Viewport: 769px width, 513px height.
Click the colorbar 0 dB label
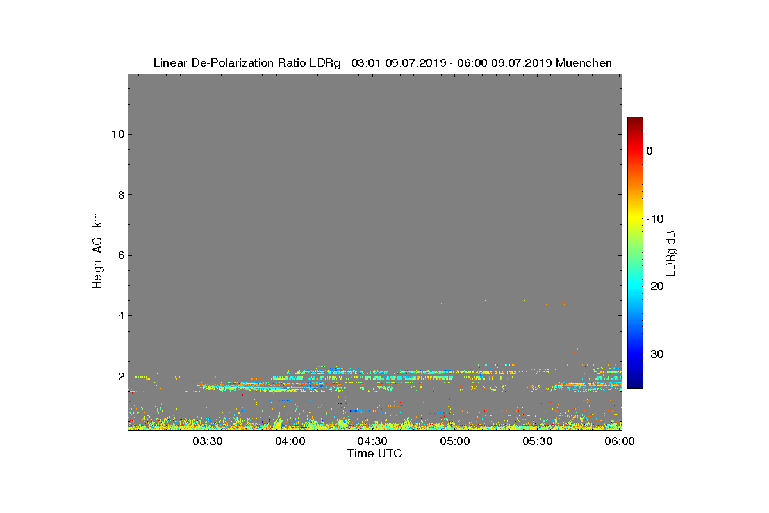(x=649, y=151)
